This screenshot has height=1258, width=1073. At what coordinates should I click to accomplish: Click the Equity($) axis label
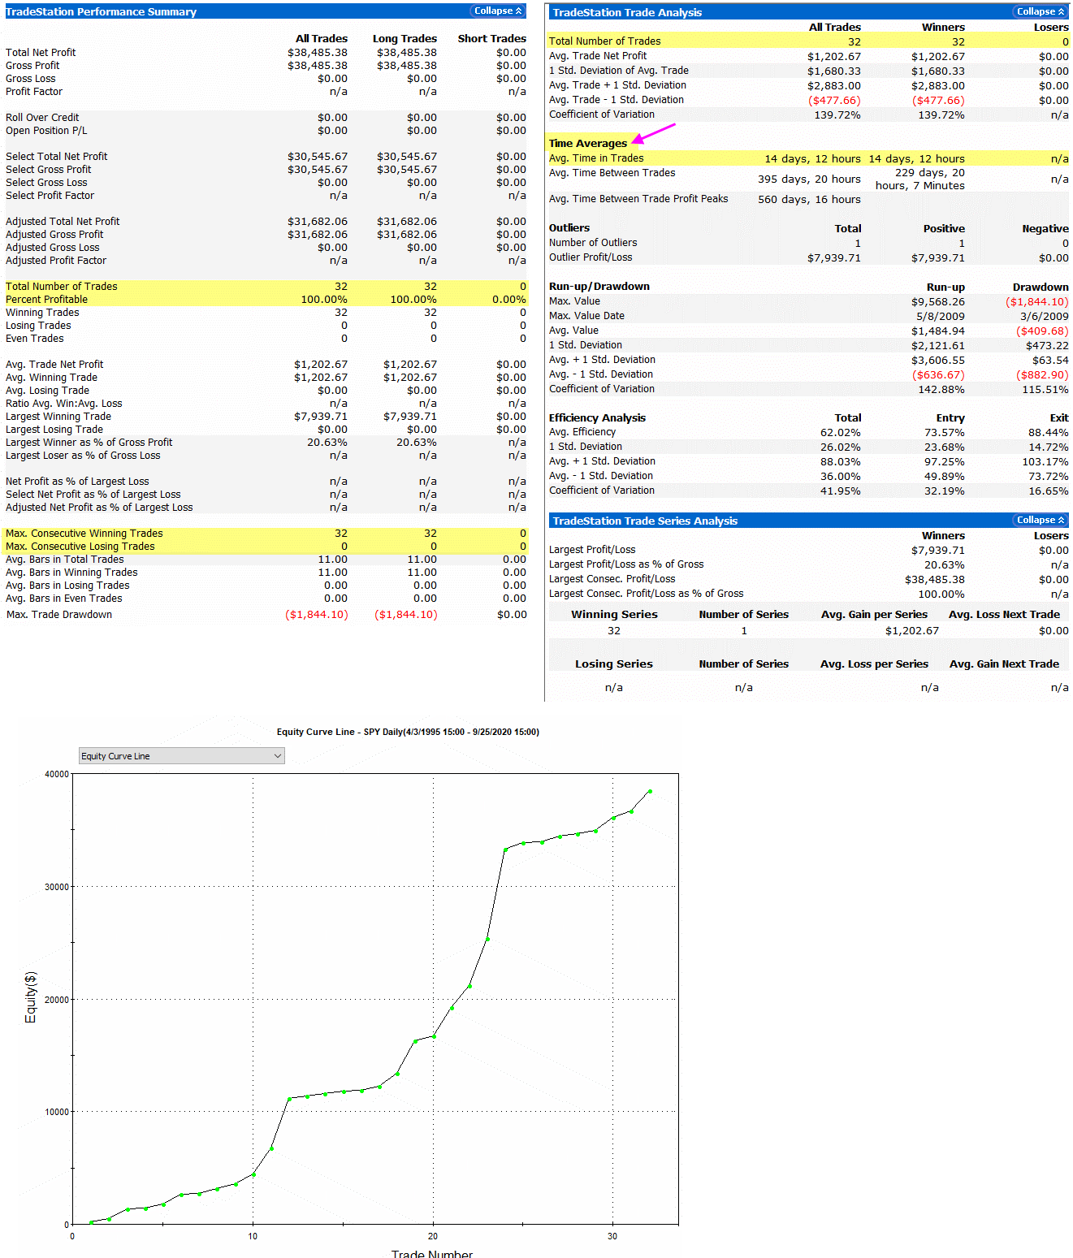pyautogui.click(x=31, y=997)
